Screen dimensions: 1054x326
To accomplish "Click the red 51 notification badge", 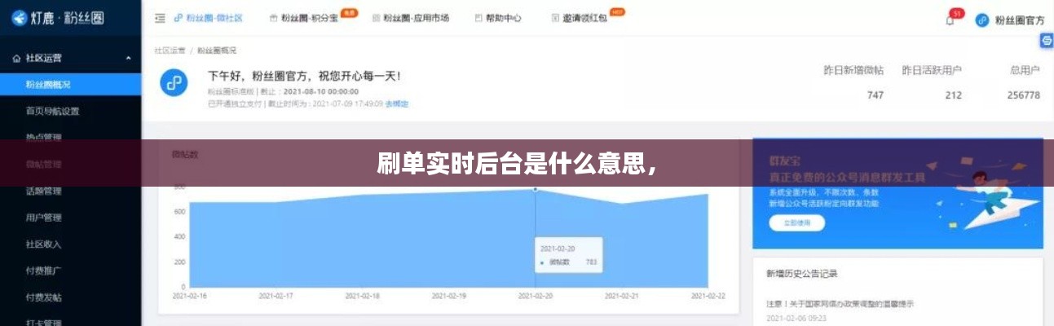I will coord(957,13).
